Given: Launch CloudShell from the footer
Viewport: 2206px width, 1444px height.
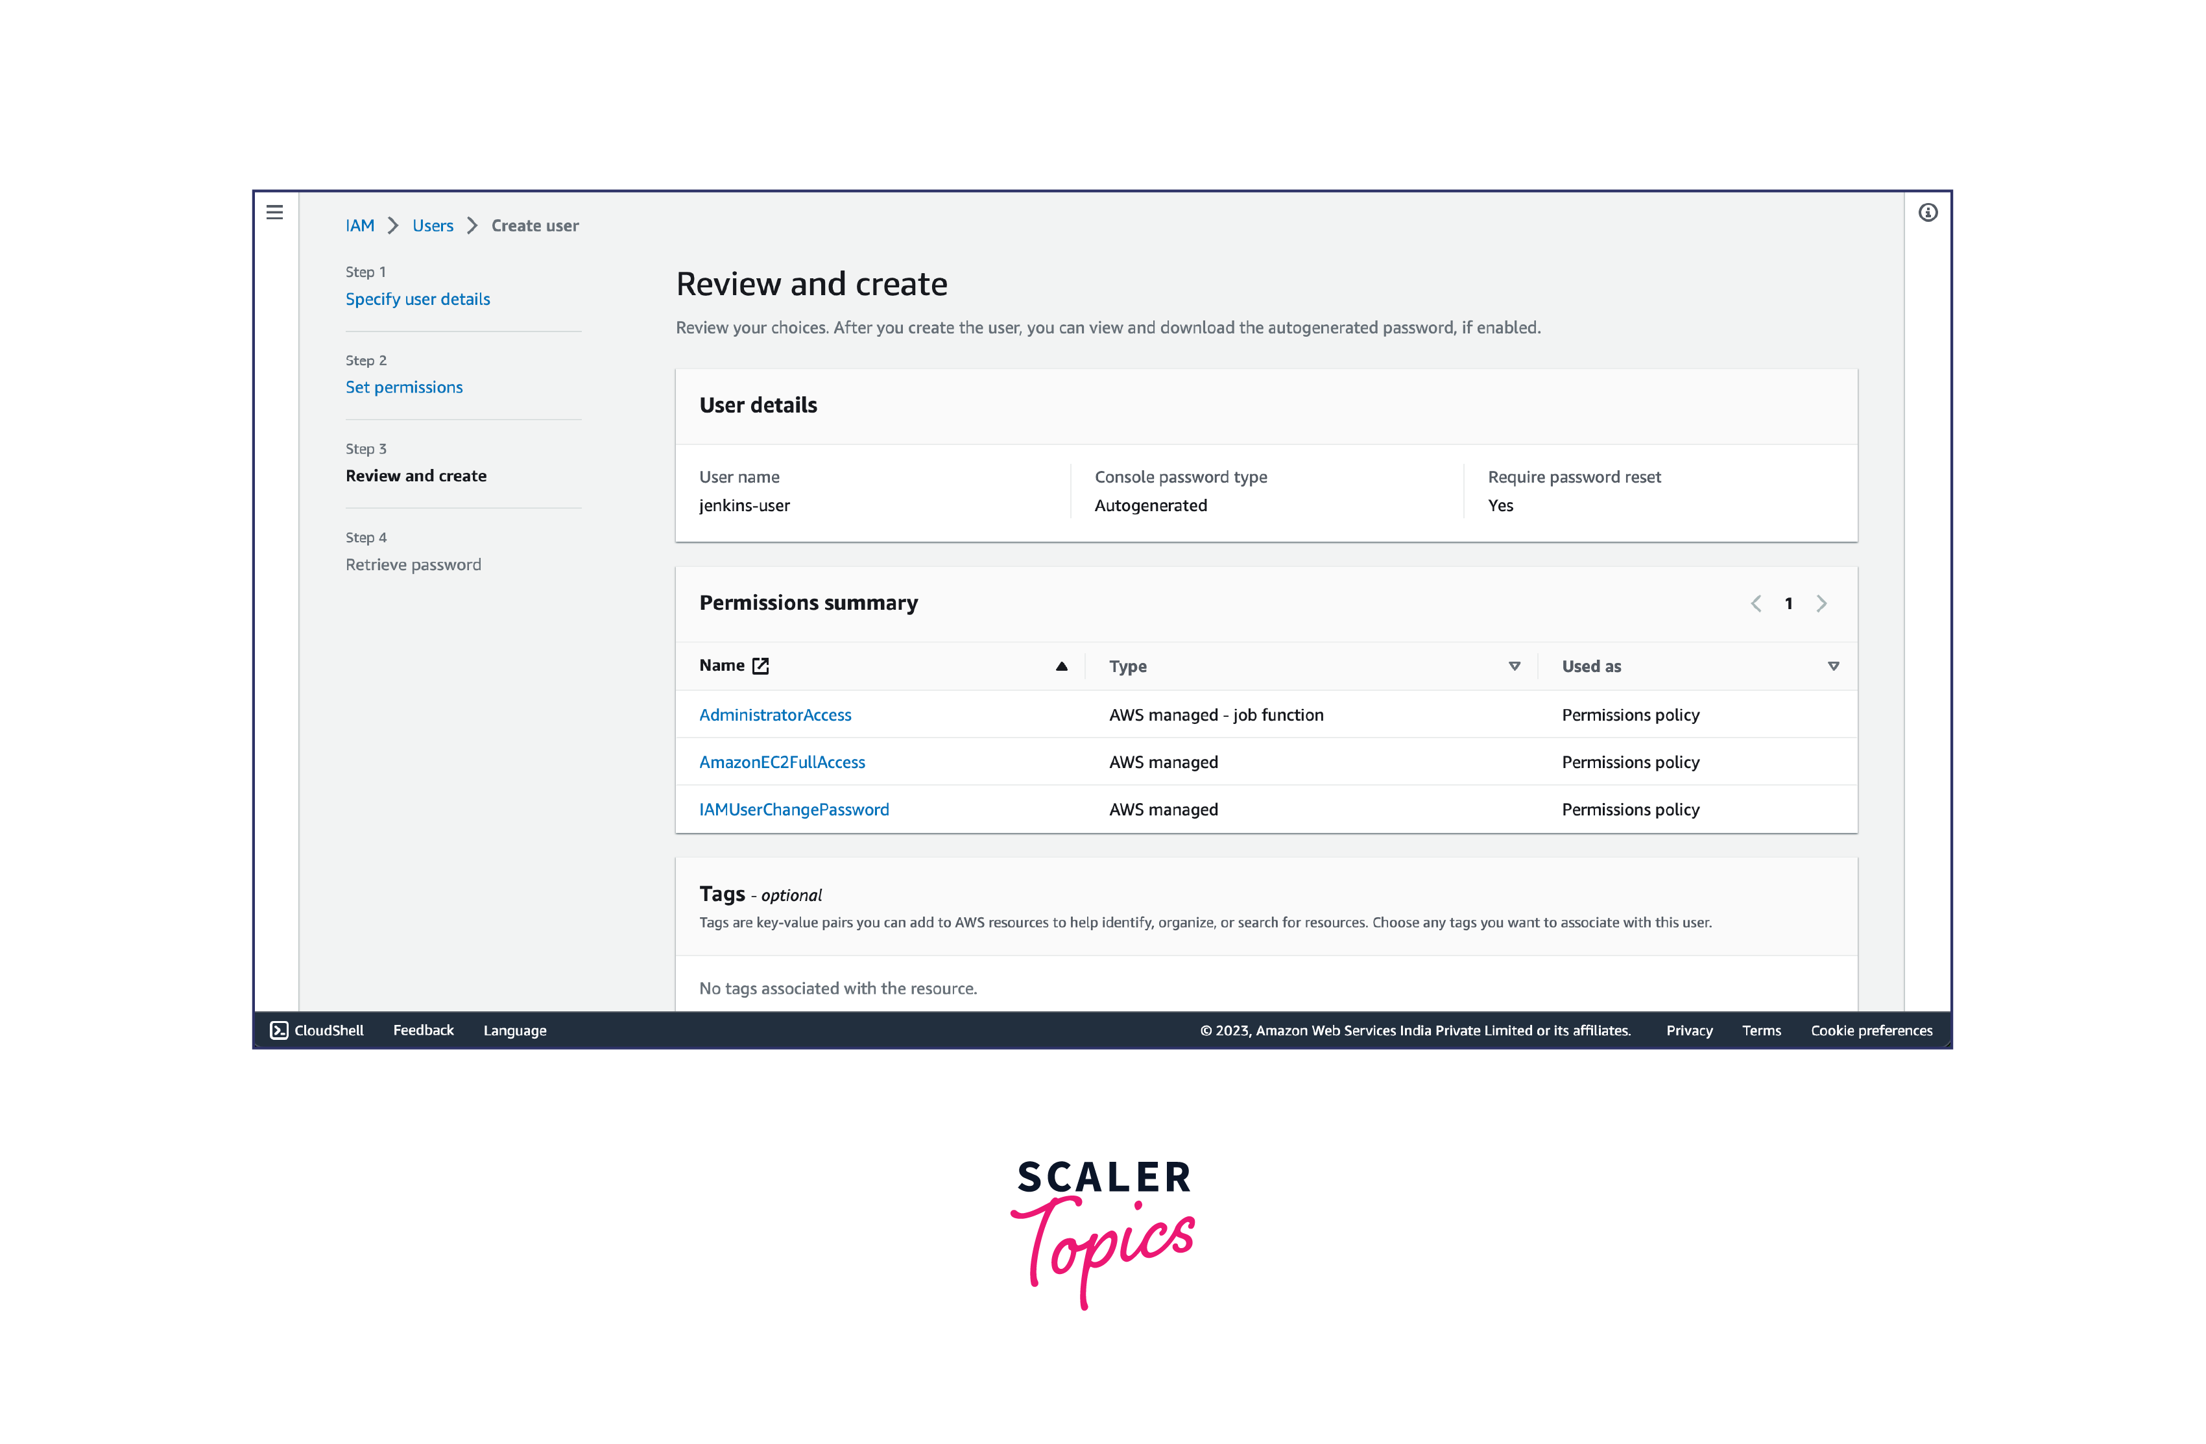Looking at the screenshot, I should pos(317,1029).
